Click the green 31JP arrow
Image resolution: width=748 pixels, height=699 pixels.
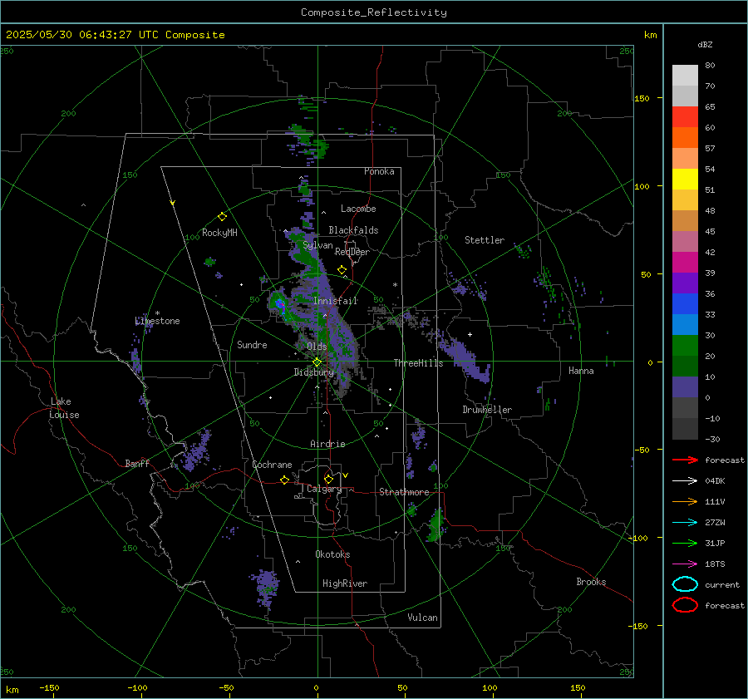point(685,543)
